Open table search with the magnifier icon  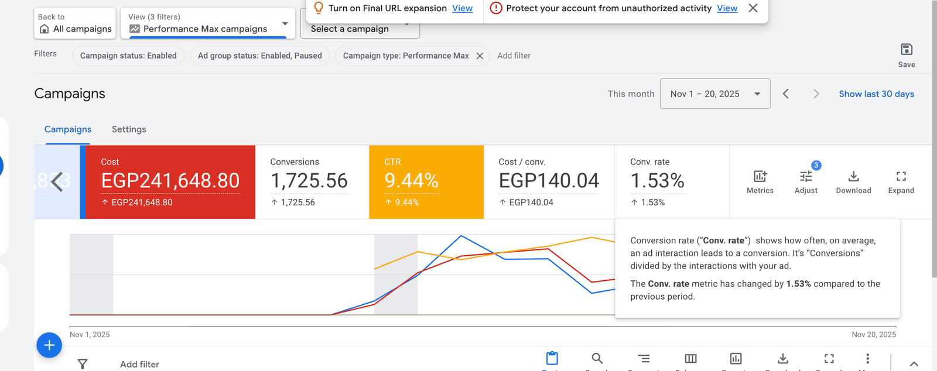click(597, 358)
